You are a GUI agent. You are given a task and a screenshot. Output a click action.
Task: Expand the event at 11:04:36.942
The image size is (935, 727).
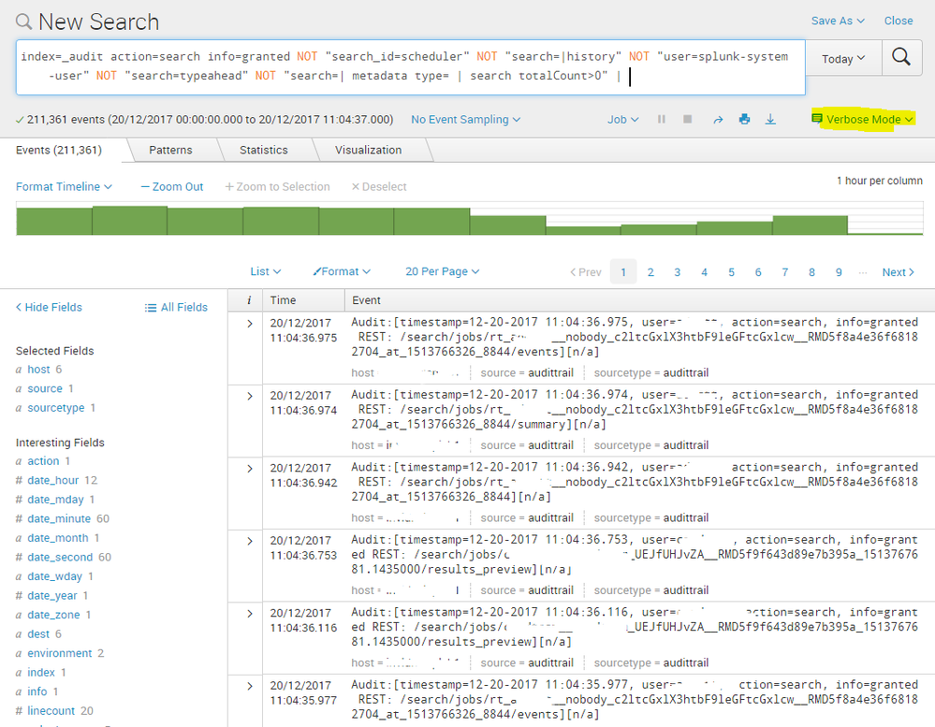[250, 469]
